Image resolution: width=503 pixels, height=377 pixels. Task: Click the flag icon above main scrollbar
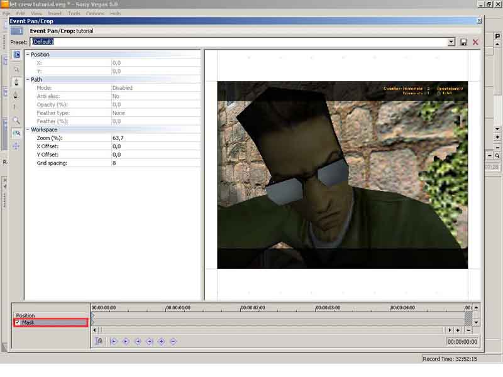[497, 36]
